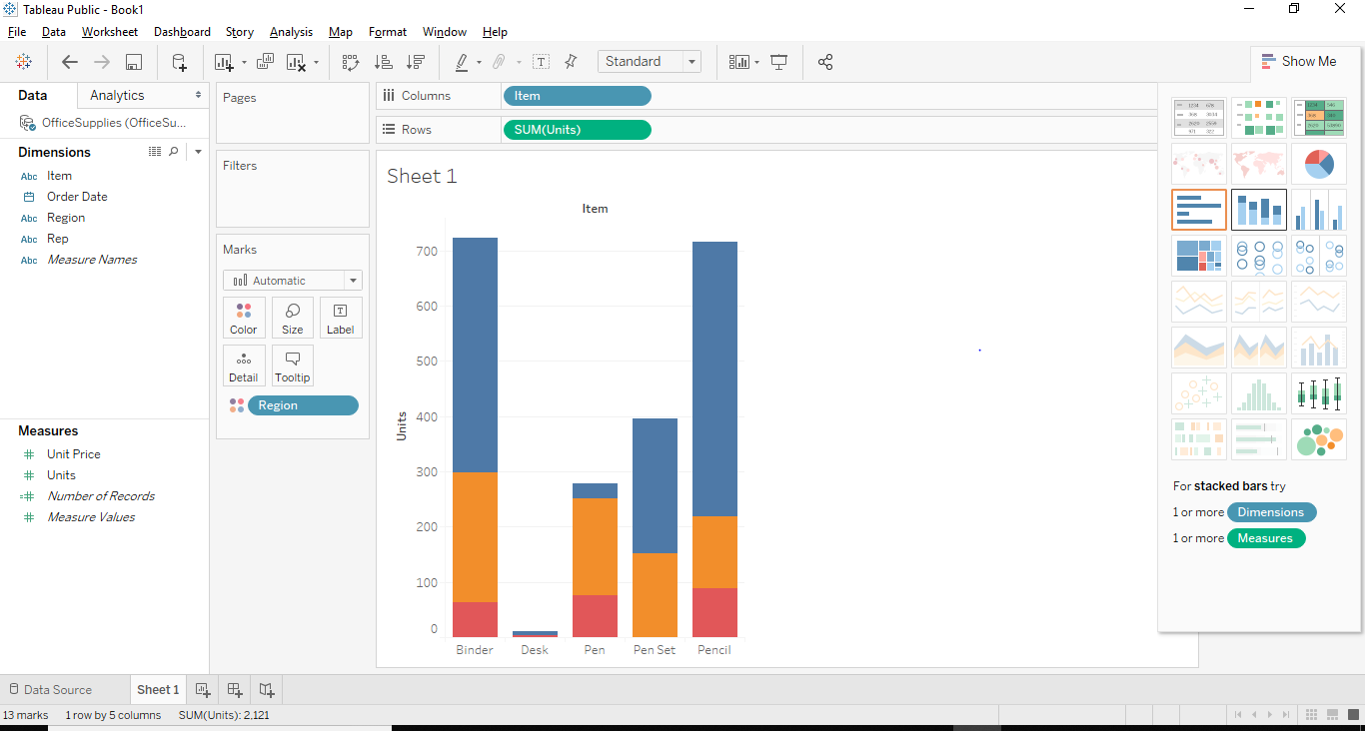Select the Undo icon on the toolbar

pyautogui.click(x=69, y=61)
